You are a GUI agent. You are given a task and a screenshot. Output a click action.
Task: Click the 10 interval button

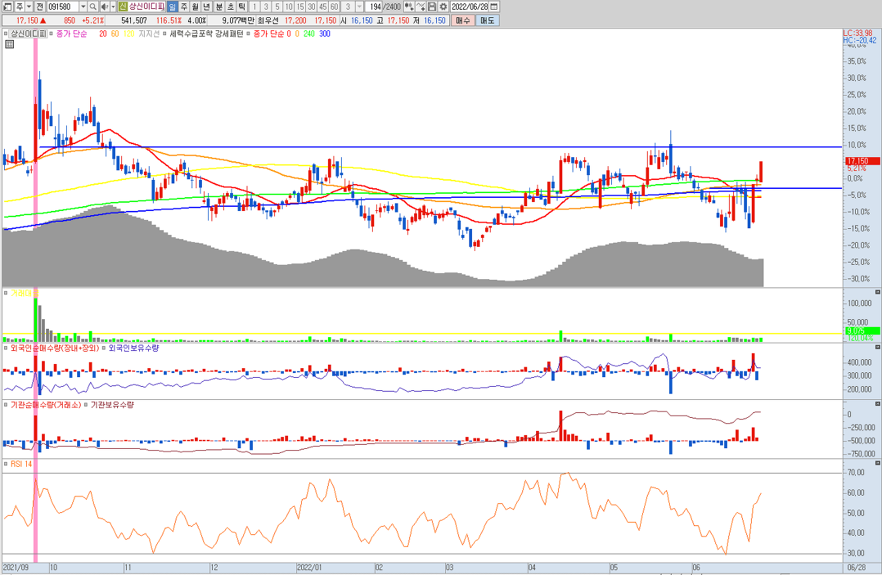(x=289, y=7)
